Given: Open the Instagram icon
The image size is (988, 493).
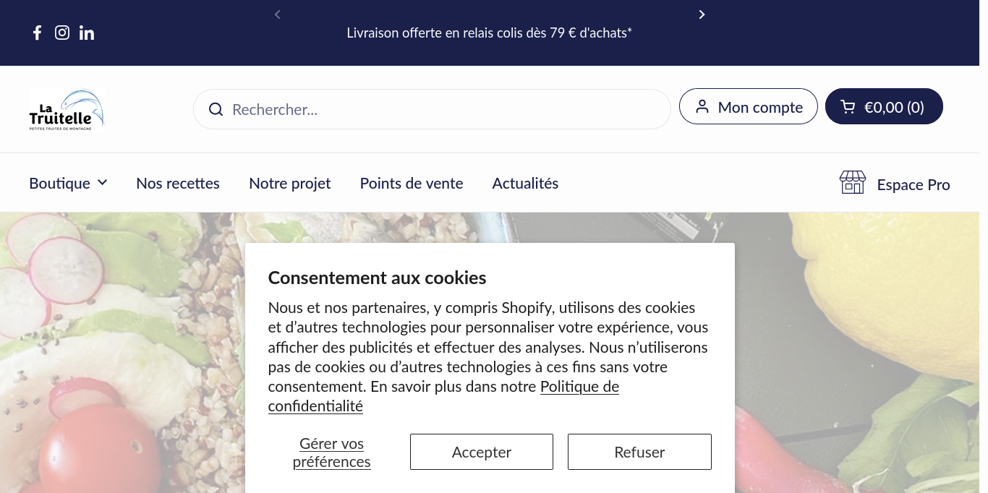Looking at the screenshot, I should click(x=62, y=33).
